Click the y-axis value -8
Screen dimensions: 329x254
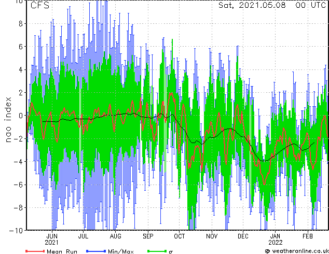[18, 208]
